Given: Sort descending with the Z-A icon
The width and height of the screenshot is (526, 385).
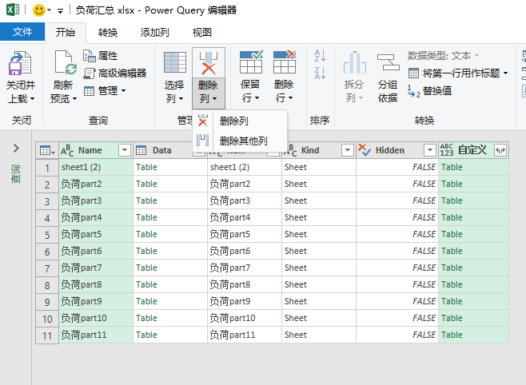Looking at the screenshot, I should [320, 73].
